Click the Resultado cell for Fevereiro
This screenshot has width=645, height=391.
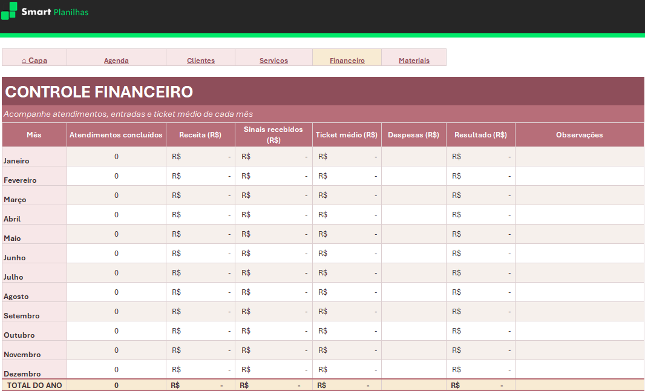[x=480, y=176]
